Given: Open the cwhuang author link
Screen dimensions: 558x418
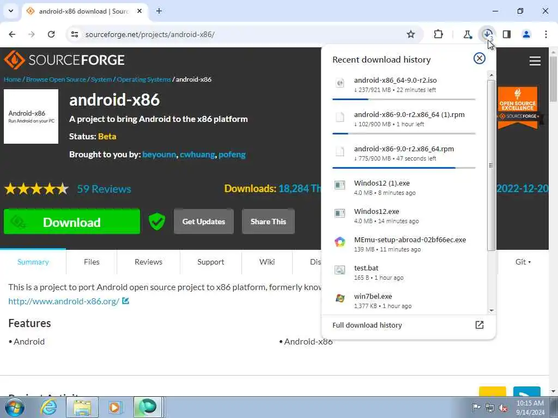Looking at the screenshot, I should click(197, 154).
